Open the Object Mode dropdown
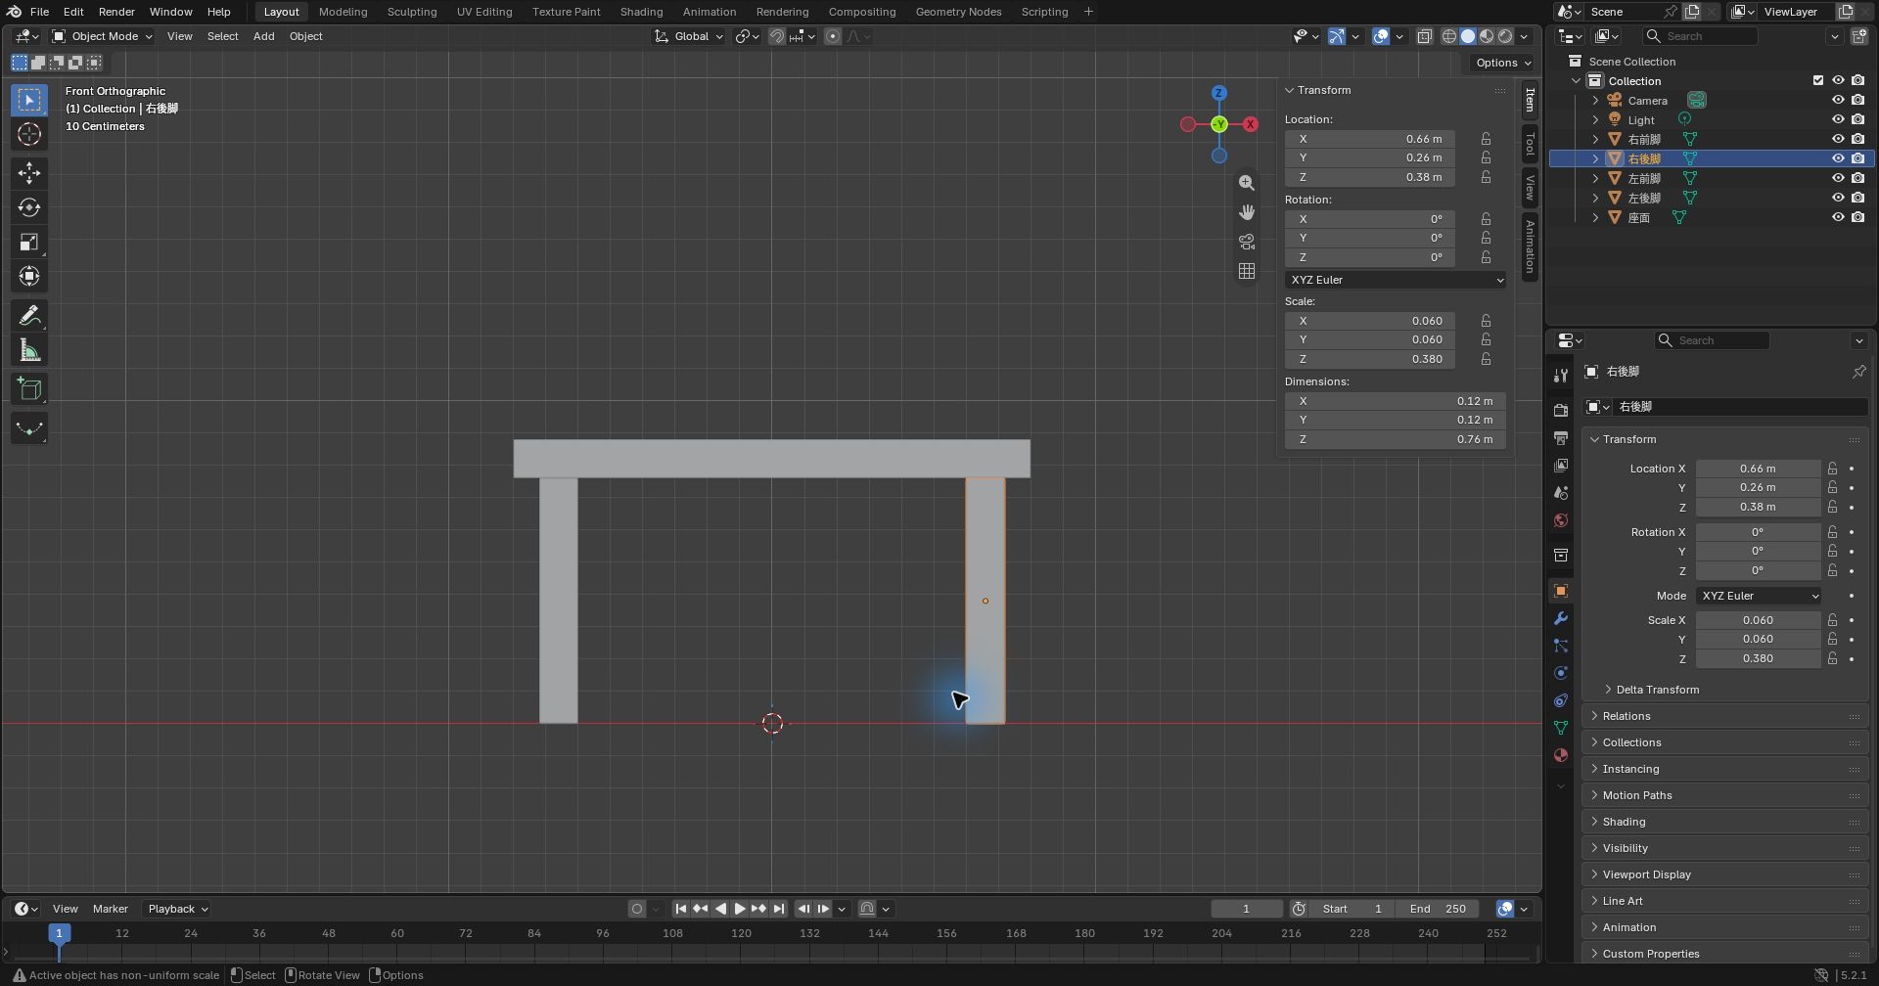The image size is (1879, 986). point(102,36)
